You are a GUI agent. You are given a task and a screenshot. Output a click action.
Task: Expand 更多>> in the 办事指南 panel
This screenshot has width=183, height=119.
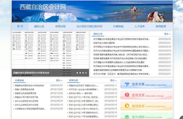coord(59,80)
